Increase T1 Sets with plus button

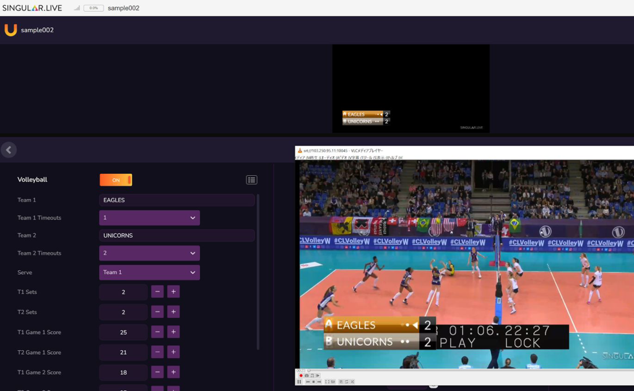coord(173,291)
